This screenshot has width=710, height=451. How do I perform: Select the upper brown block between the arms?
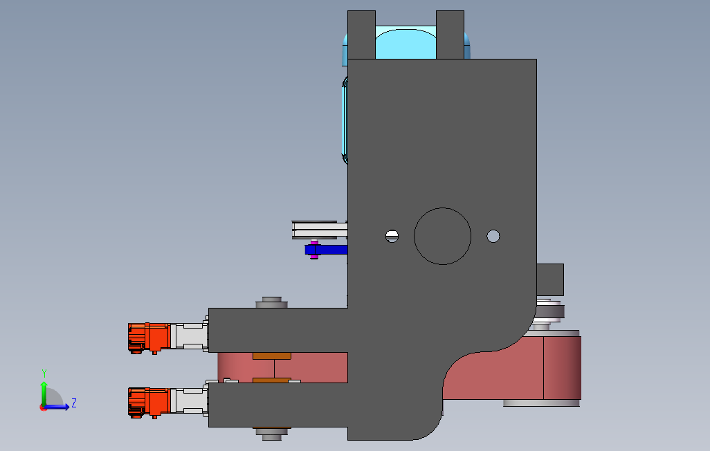coord(272,356)
